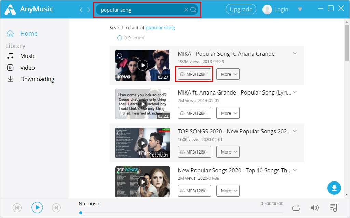350x218 pixels.
Task: Click the blue download button bottom right
Action: (334, 188)
